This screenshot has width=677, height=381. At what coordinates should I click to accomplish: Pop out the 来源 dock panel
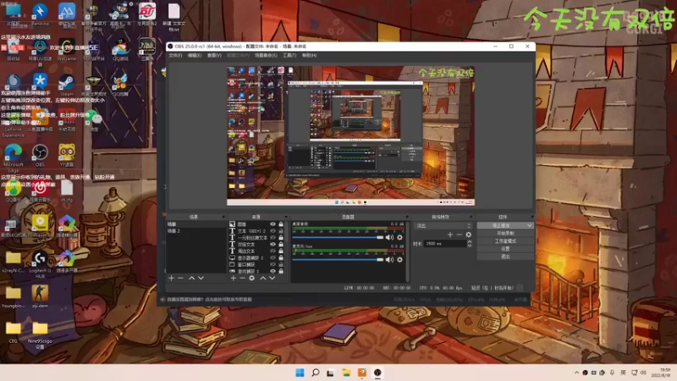[x=286, y=217]
